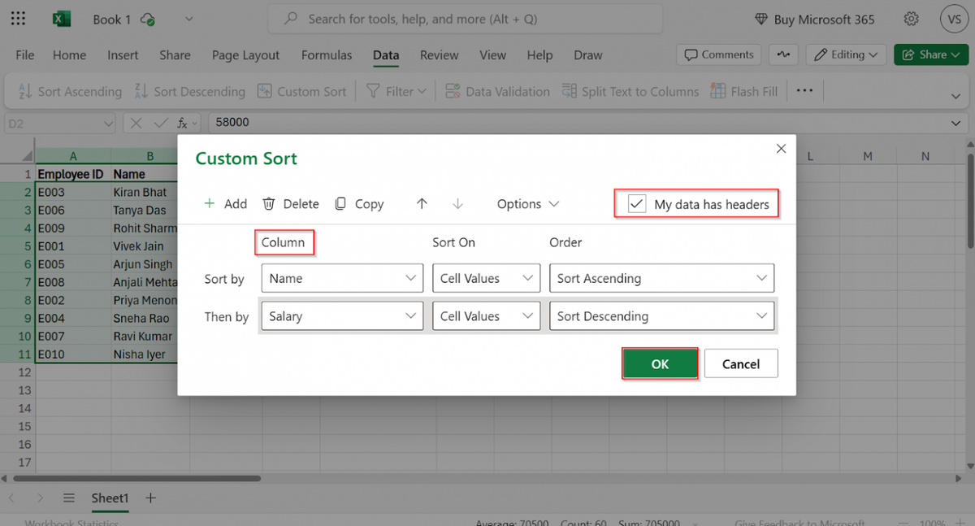Image resolution: width=975 pixels, height=526 pixels.
Task: Click the Filter ribbon button
Action: (x=396, y=91)
